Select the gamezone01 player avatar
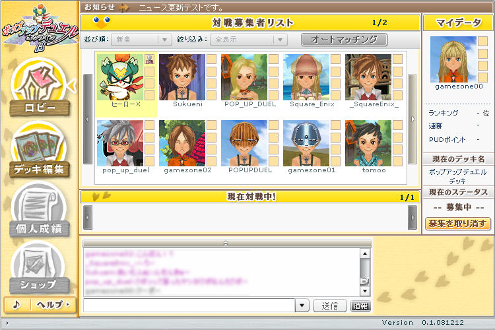The width and height of the screenshot is (495, 330). point(306,143)
